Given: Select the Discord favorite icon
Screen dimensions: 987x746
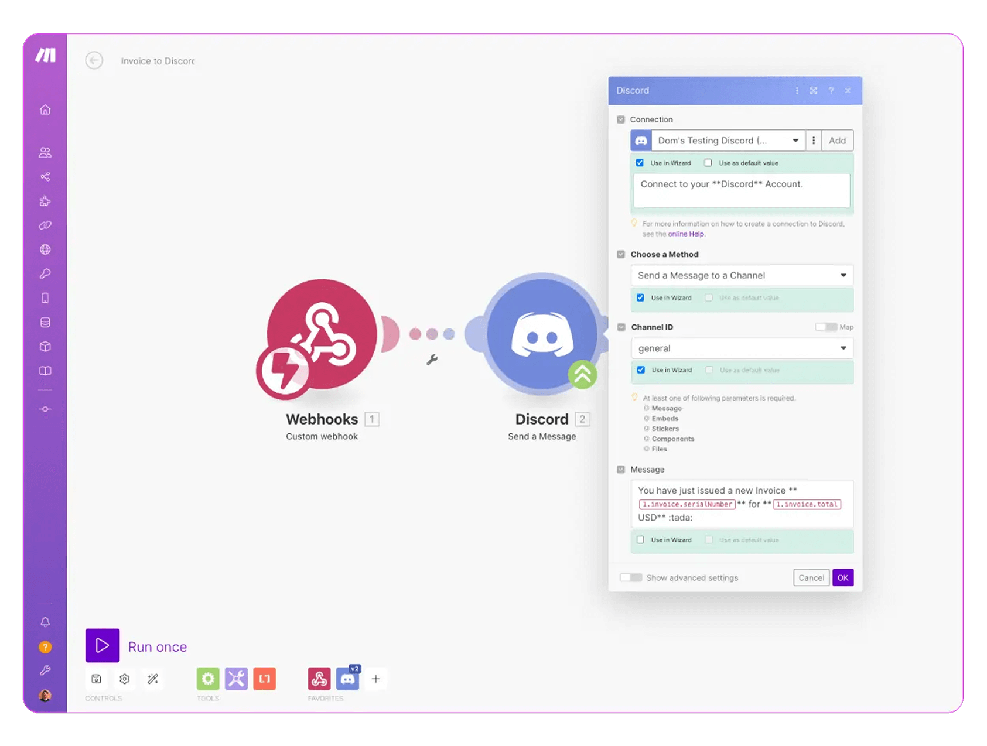Looking at the screenshot, I should 348,679.
